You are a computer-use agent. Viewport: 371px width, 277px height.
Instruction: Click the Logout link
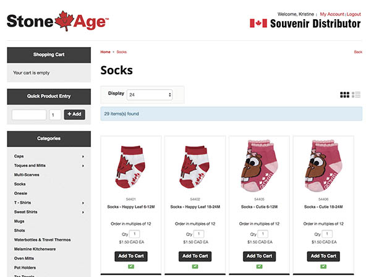(354, 14)
